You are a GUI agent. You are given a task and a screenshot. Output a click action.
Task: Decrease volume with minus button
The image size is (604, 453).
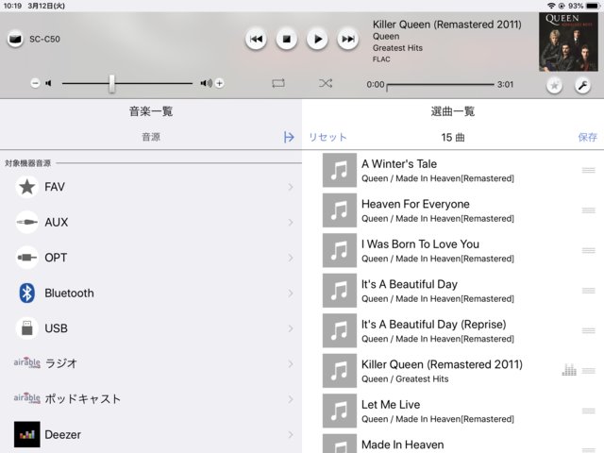[35, 83]
